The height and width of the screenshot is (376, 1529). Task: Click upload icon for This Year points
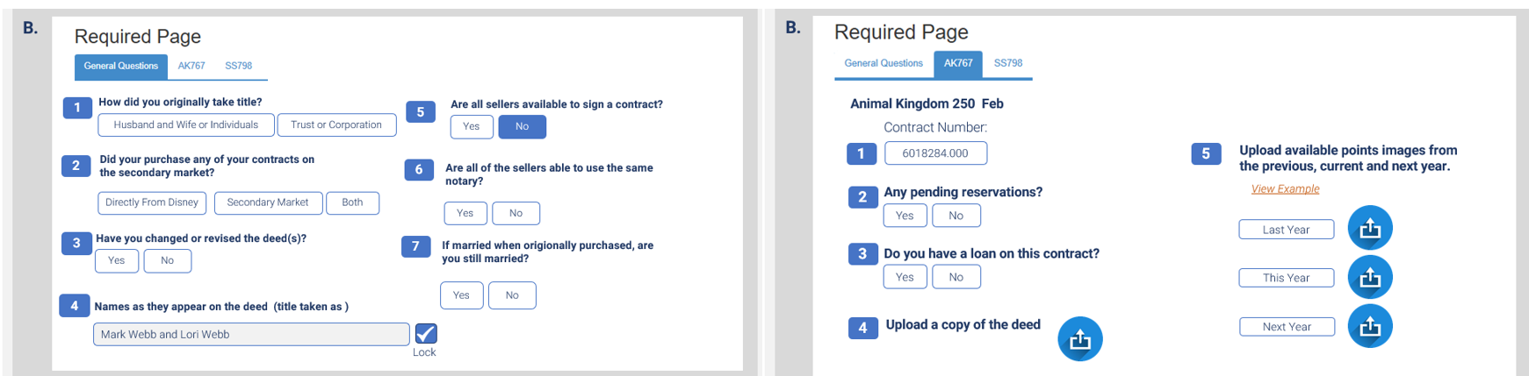pyautogui.click(x=1369, y=278)
